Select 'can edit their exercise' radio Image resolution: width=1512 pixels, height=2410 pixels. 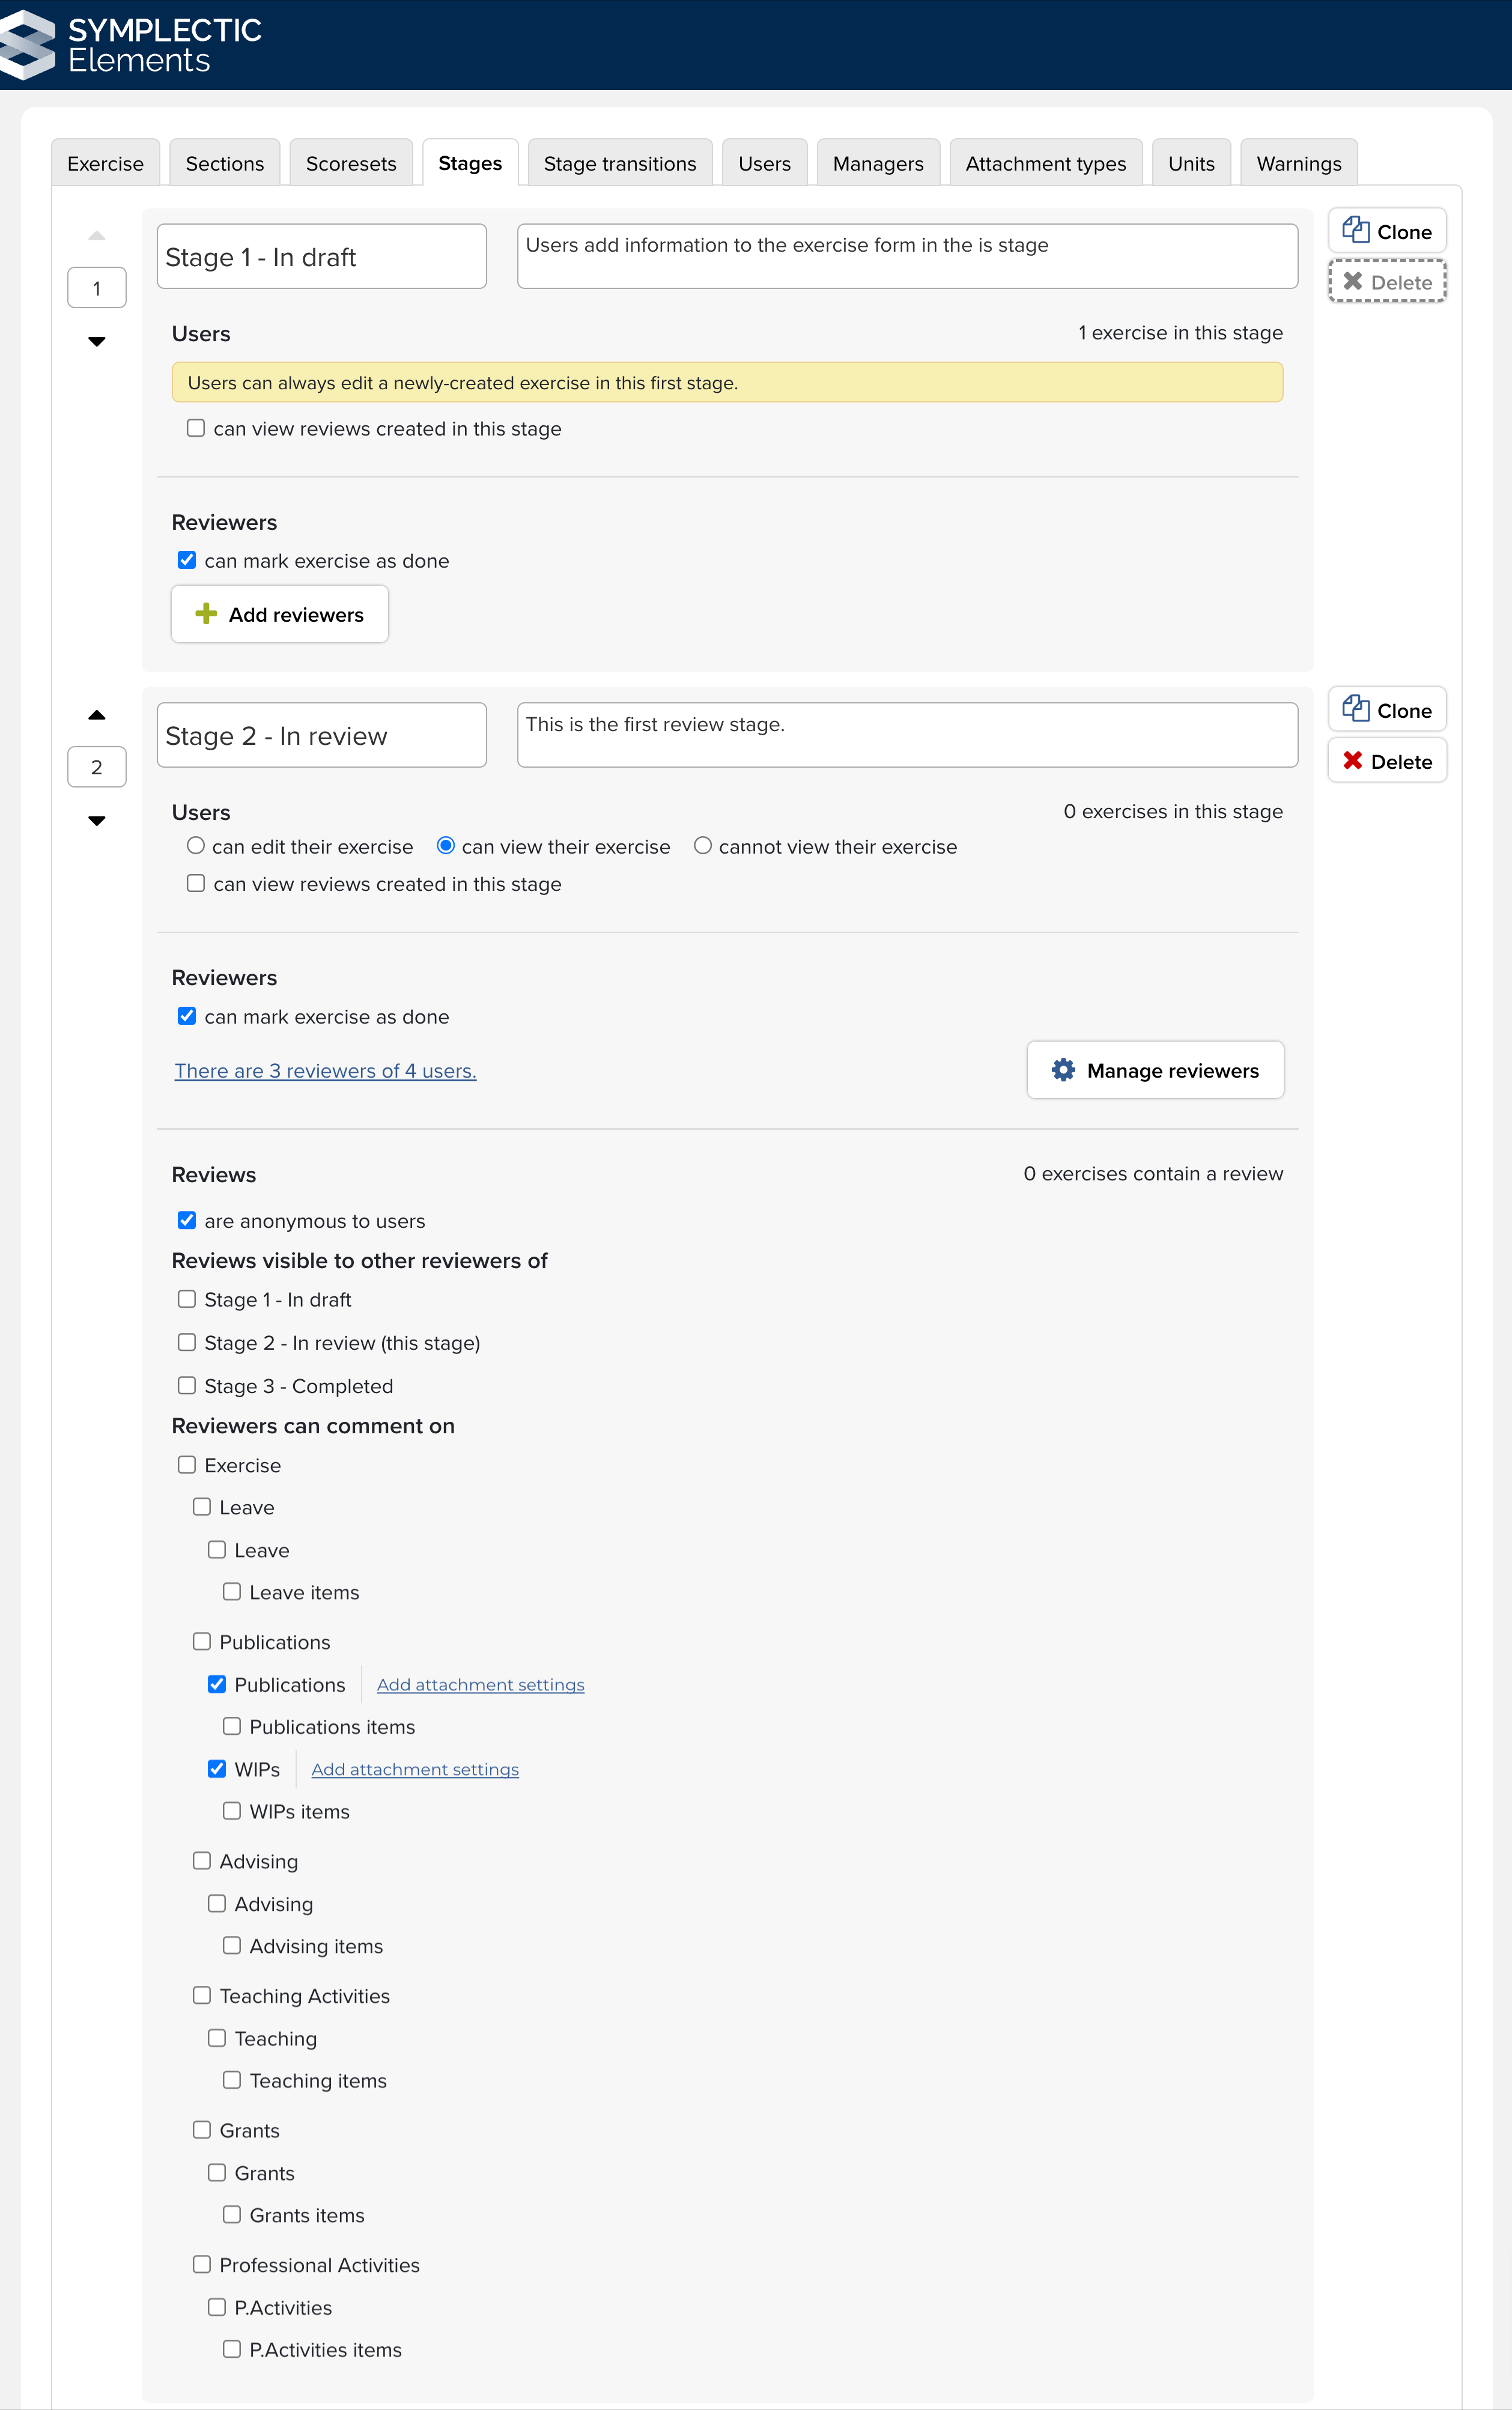pos(196,846)
